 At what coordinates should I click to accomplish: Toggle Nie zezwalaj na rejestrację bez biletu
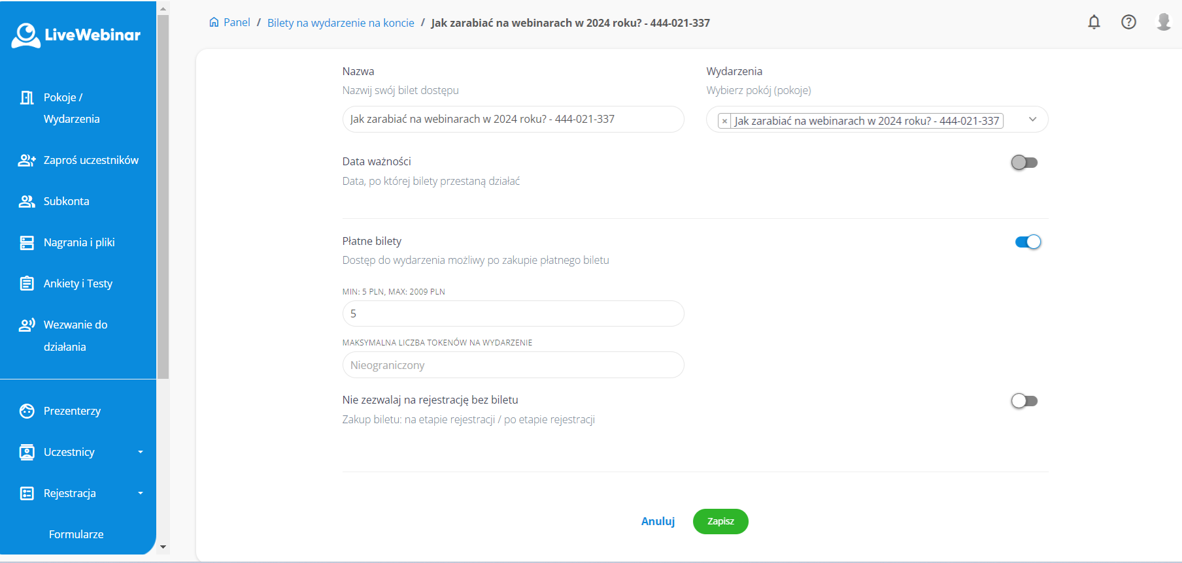click(1024, 401)
